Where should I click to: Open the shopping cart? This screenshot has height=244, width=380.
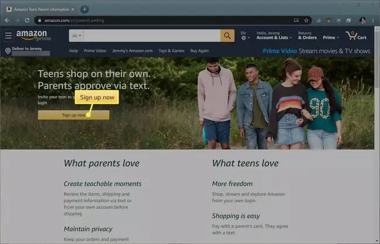click(356, 36)
